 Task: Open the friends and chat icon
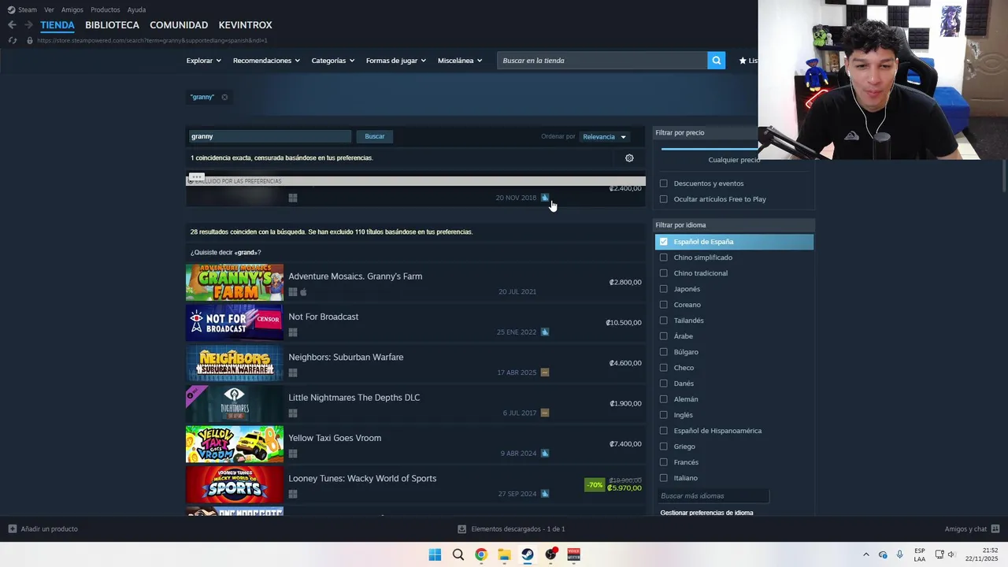pos(995,528)
